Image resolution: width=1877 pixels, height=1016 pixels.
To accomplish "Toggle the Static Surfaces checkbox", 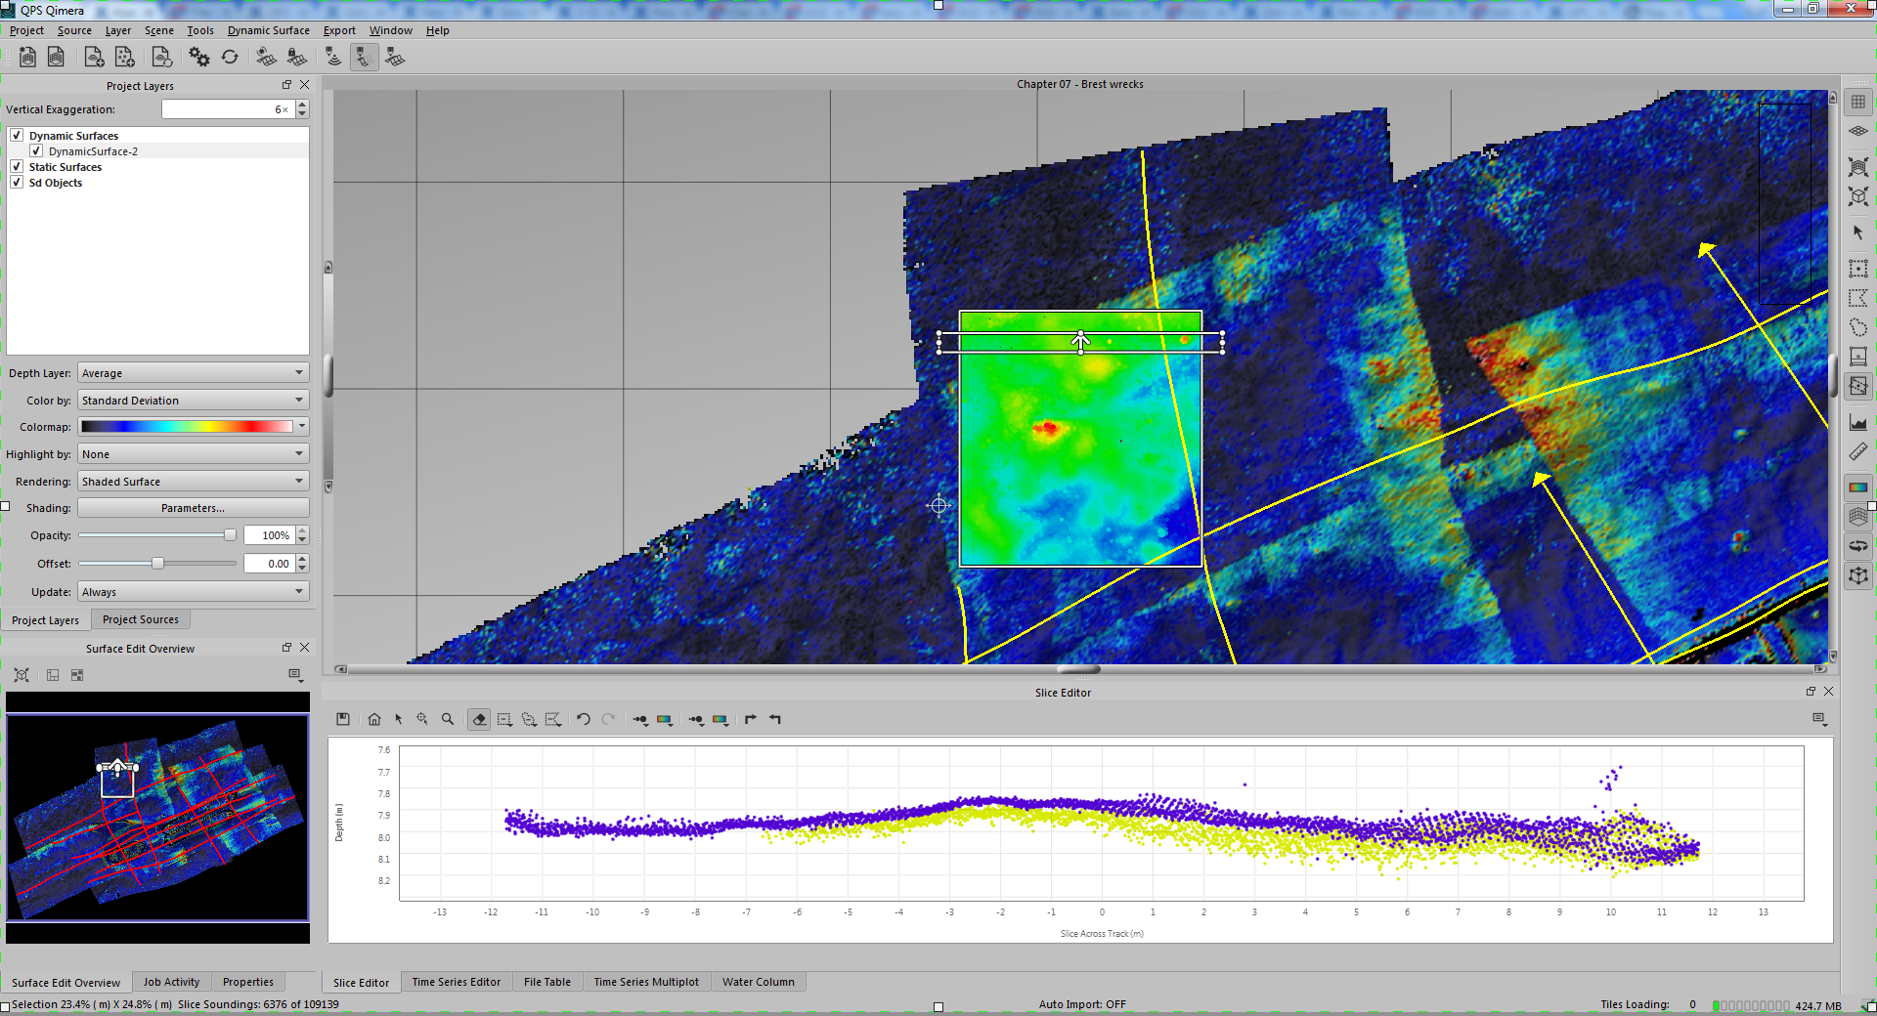I will coord(17,167).
